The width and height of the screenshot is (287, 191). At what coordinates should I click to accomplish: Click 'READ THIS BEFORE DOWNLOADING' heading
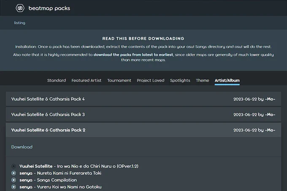coord(143,38)
